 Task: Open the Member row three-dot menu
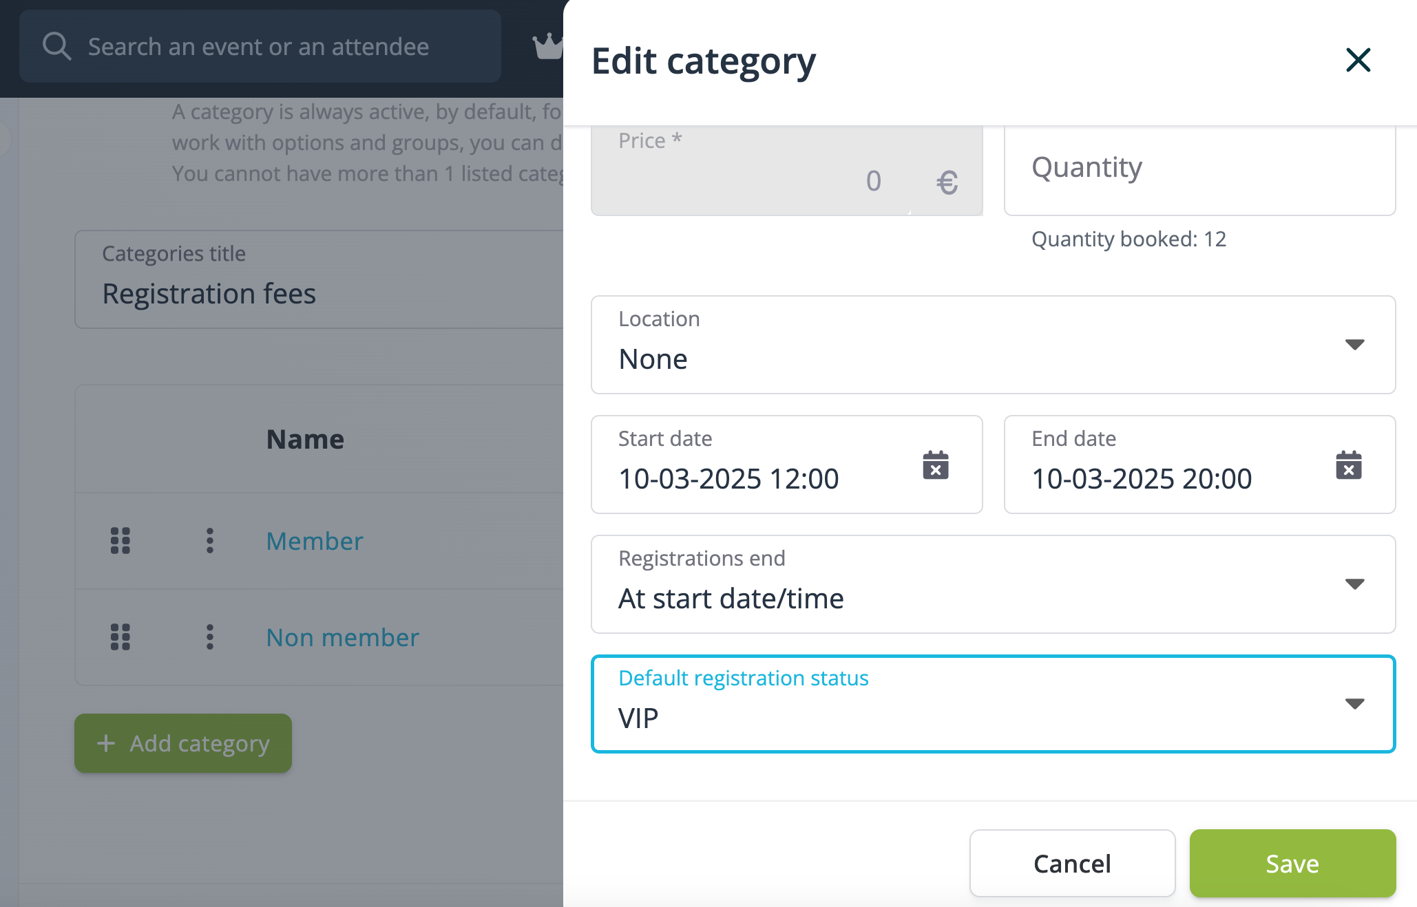point(210,541)
